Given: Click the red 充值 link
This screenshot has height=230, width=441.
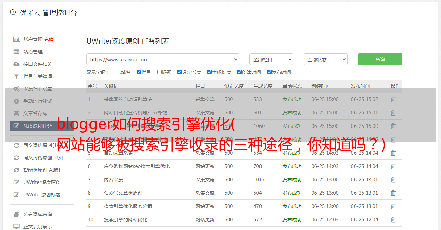Looking at the screenshot, I should pyautogui.click(x=49, y=39).
